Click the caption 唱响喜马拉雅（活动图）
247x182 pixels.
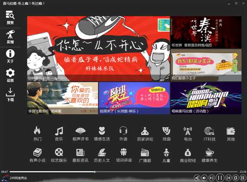point(190,111)
